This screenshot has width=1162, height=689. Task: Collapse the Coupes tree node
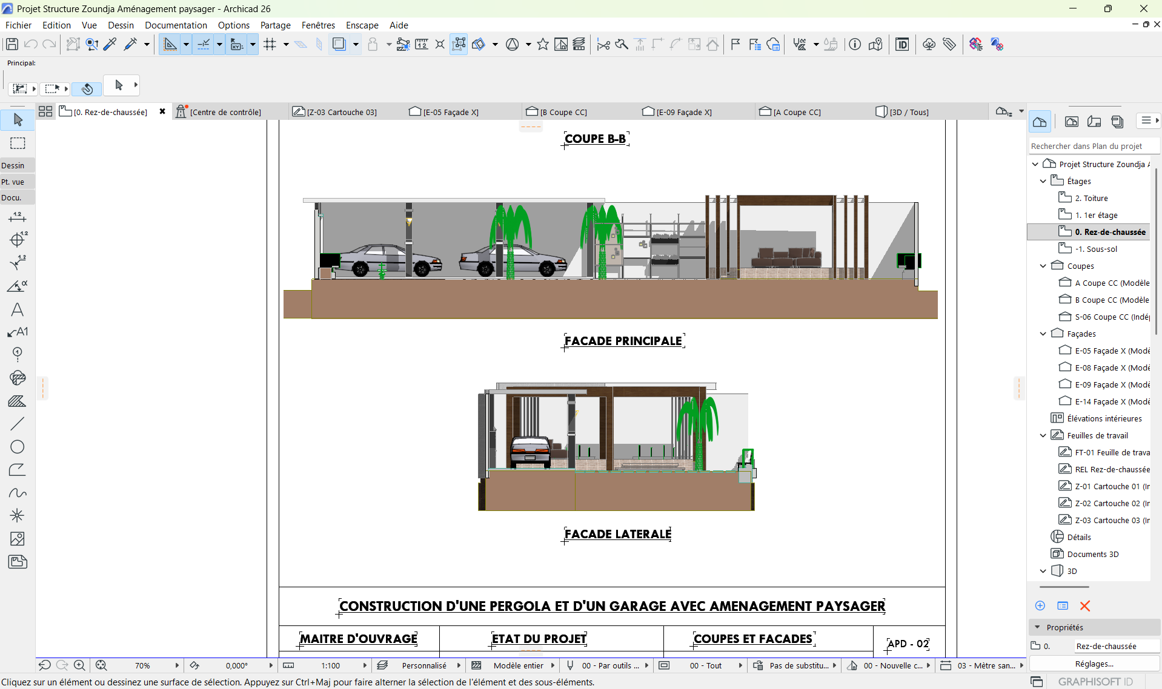tap(1043, 266)
